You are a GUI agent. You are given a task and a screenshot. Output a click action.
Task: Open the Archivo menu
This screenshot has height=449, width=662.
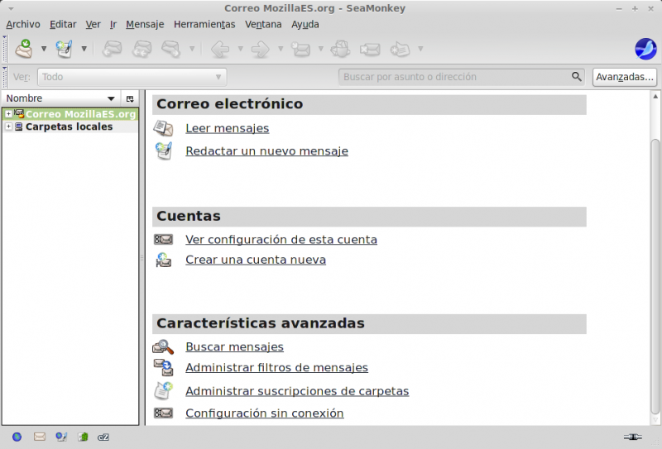(x=23, y=25)
